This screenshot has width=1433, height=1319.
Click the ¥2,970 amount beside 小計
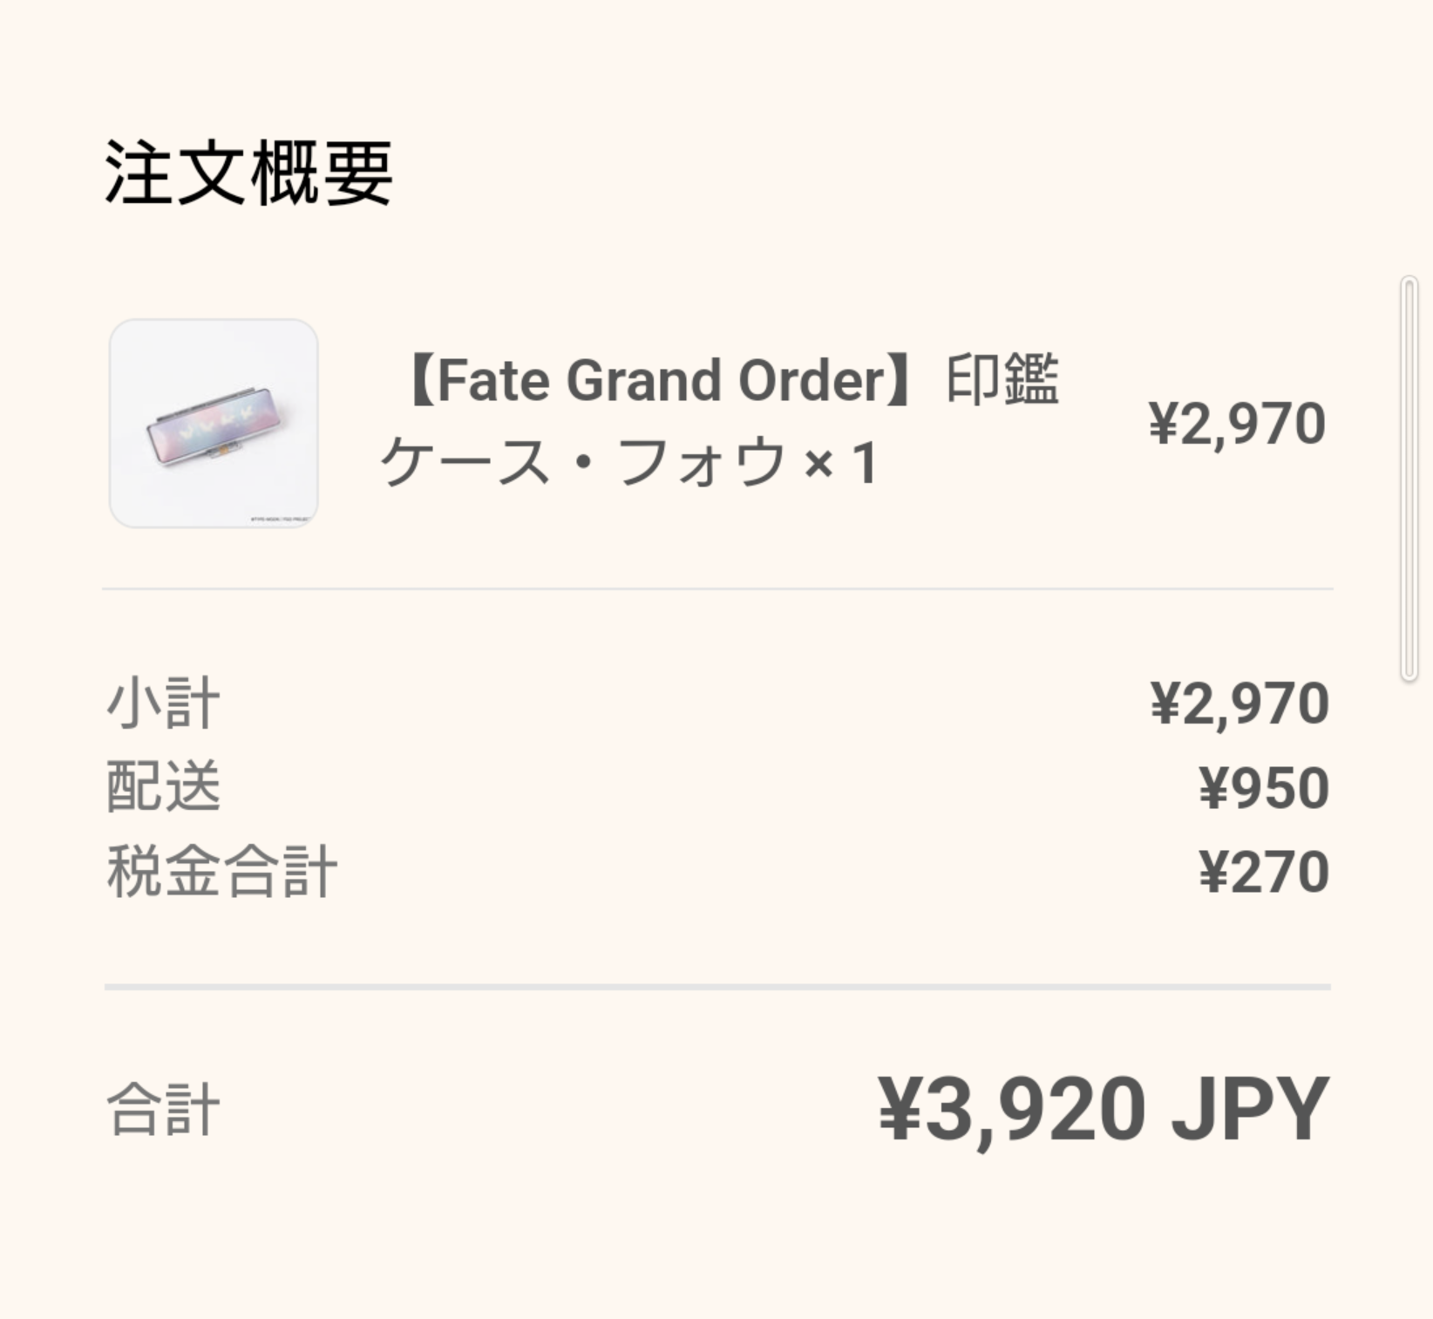pyautogui.click(x=1239, y=704)
